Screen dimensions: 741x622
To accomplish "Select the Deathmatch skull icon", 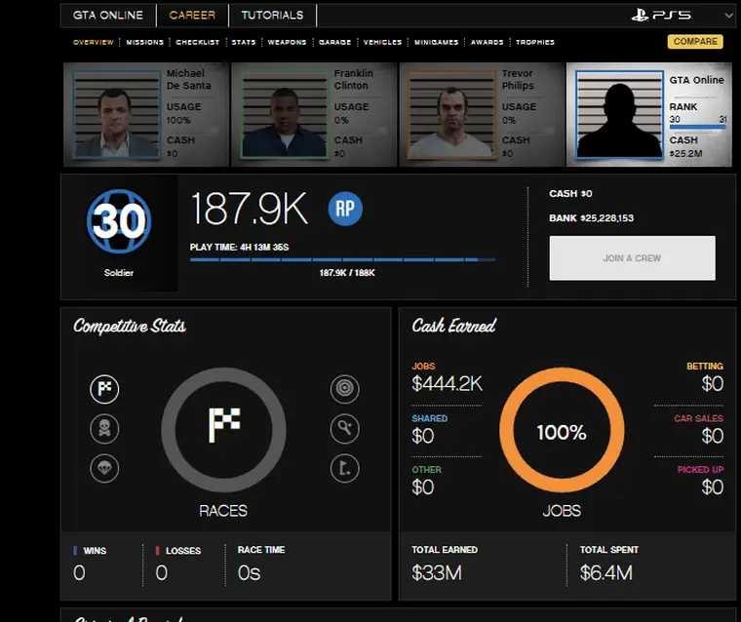I will click(104, 428).
